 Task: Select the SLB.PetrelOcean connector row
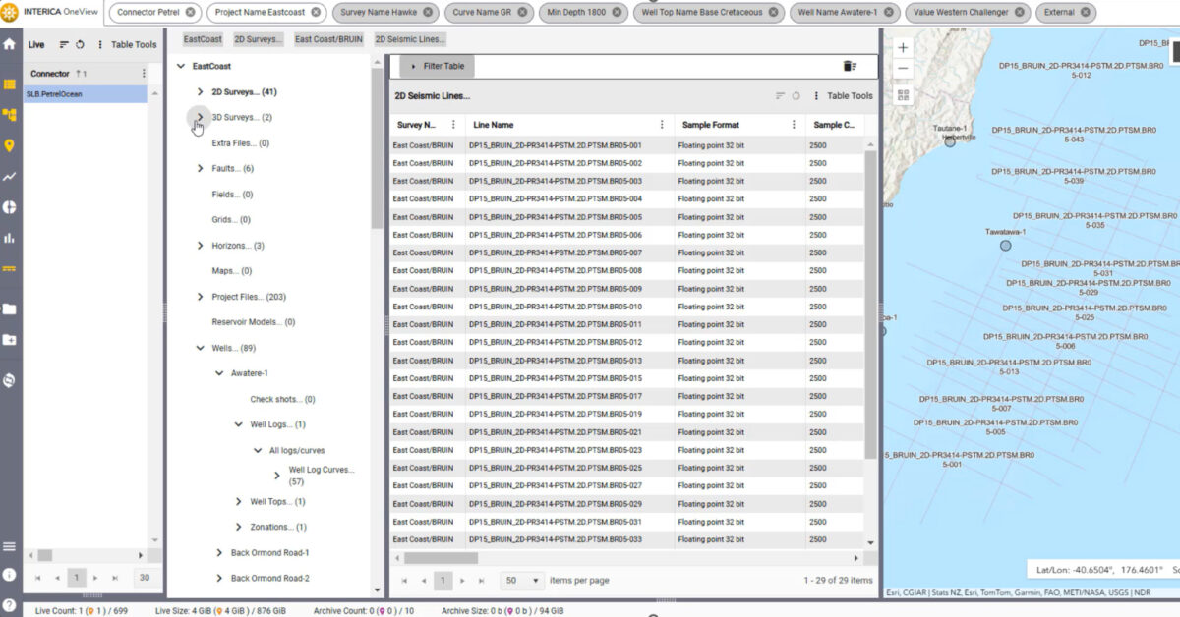(x=86, y=94)
